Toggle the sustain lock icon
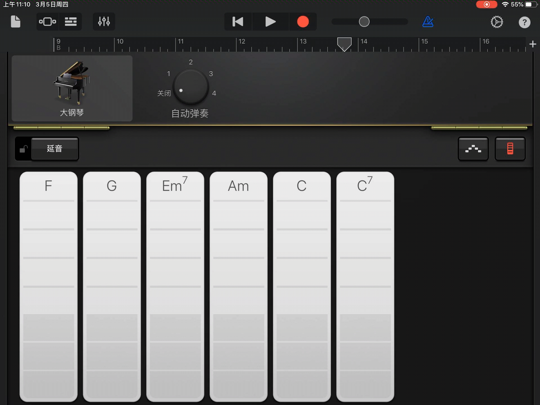Image resolution: width=540 pixels, height=405 pixels. (x=23, y=149)
